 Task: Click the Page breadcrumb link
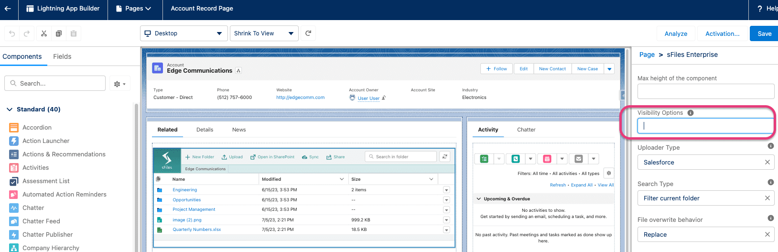pyautogui.click(x=647, y=55)
